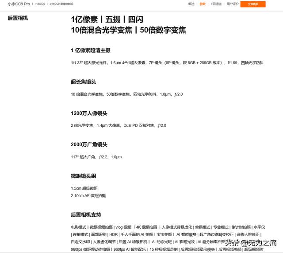
Task: Click the headline 10倍混合光学变焦丨50倍数字变焦
Action: (x=128, y=30)
